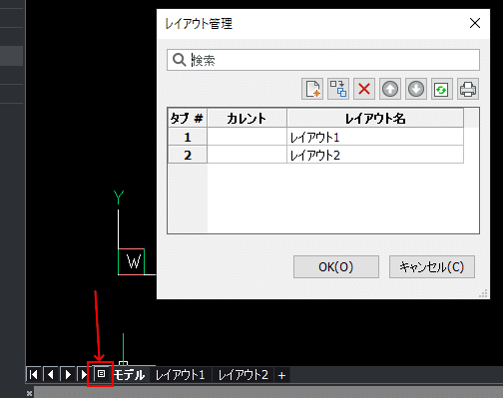Close the レイアウト管理 dialog
The image size is (503, 398).
click(x=475, y=23)
